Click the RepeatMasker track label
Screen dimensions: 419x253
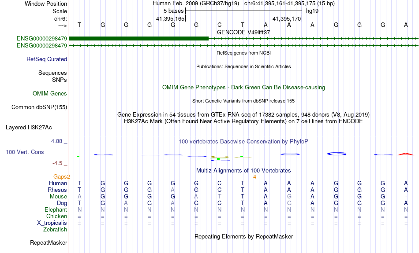49,242
